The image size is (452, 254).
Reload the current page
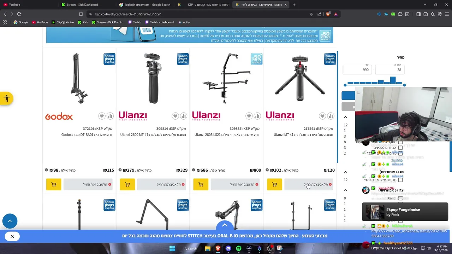19,14
